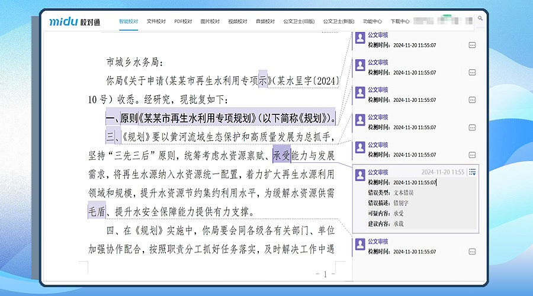The image size is (533, 296).
Task: Click the line starting 四、在《规划》实施中
Action: [220, 230]
